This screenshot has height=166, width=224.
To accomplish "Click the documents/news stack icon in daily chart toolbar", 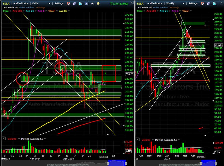I will [74, 3].
